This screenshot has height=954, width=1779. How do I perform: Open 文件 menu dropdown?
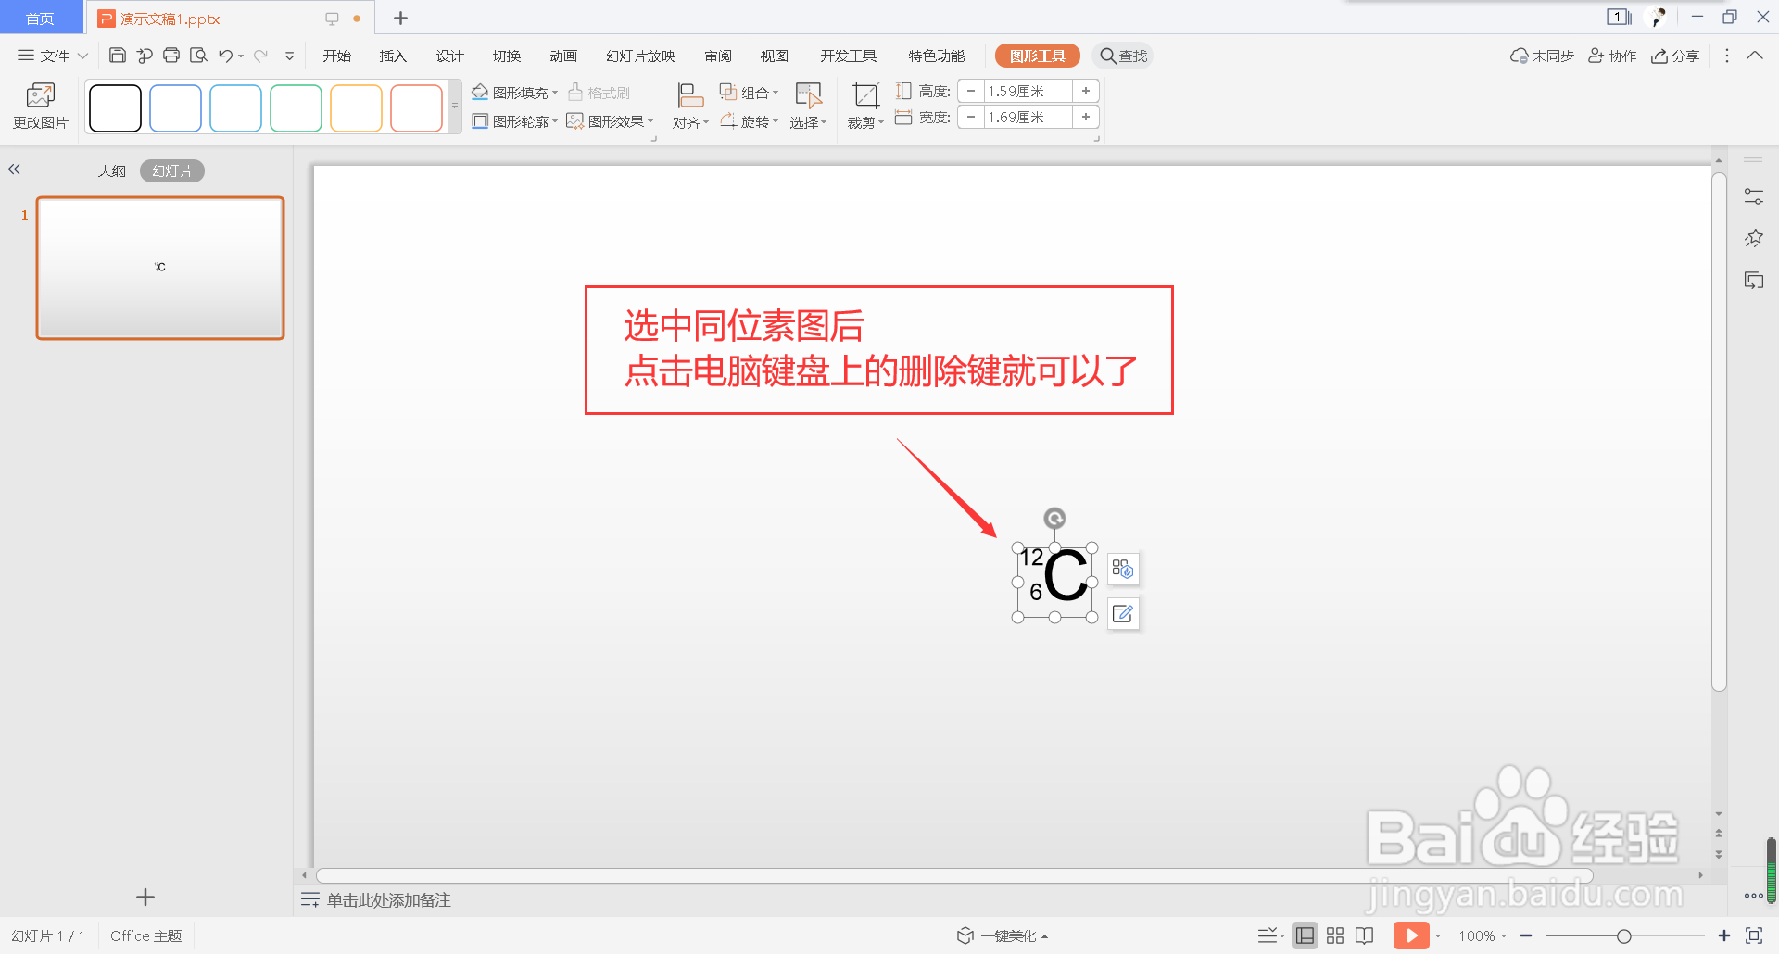pyautogui.click(x=53, y=56)
